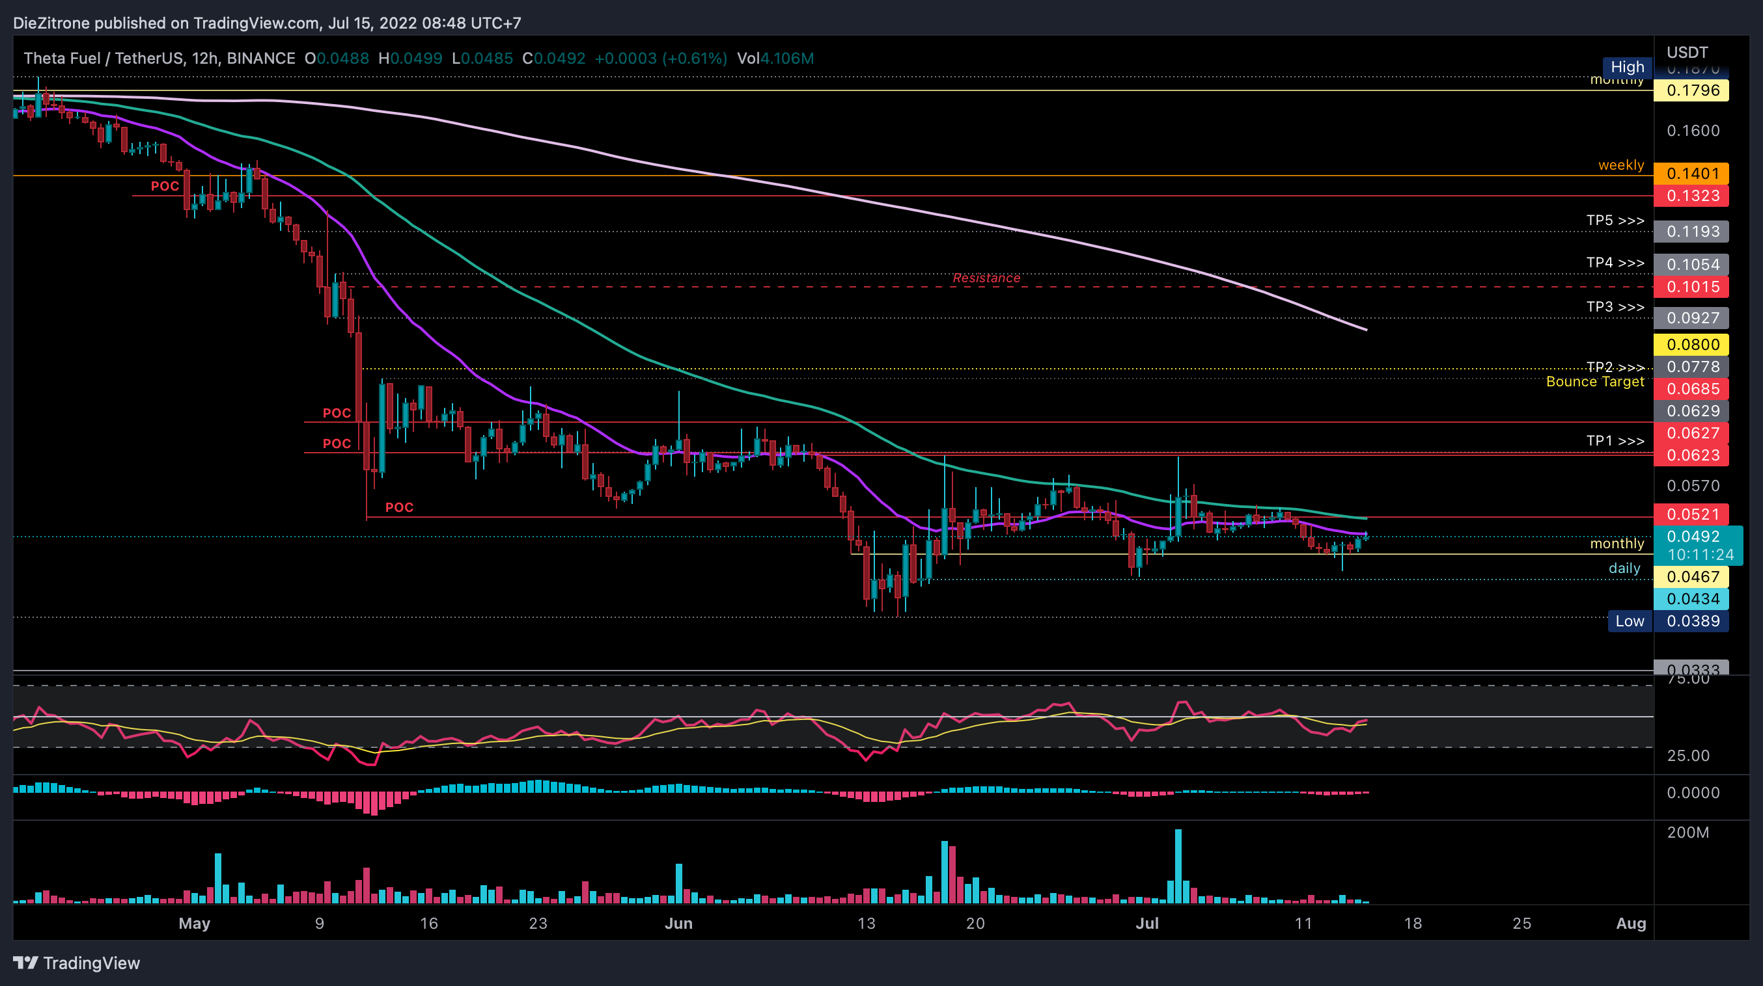Select the red 0.1015 resistance price tag
The image size is (1763, 986).
[x=1691, y=287]
